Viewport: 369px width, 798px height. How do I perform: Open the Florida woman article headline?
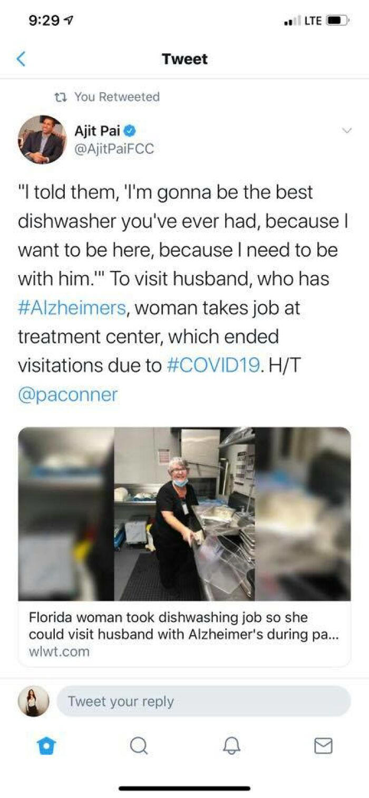point(184,626)
